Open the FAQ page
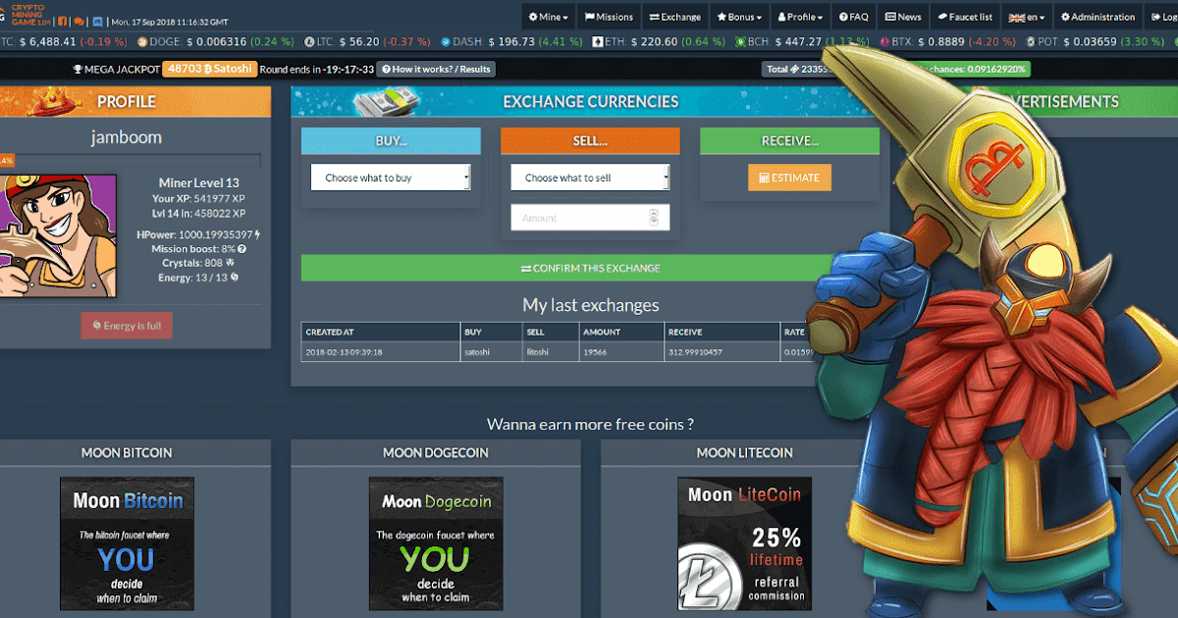The width and height of the screenshot is (1178, 618). (x=854, y=17)
